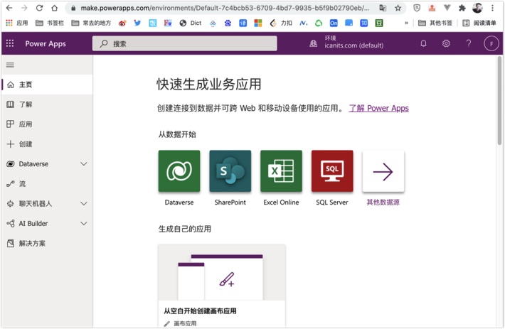The image size is (505, 329).
Task: Click the Twitter bookmark icon
Action: pyautogui.click(x=137, y=23)
